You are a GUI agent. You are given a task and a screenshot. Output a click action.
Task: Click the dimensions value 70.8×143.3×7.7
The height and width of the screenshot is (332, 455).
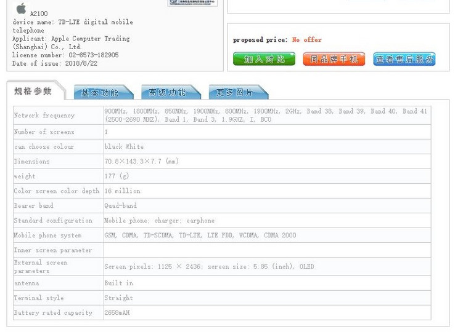142,162
